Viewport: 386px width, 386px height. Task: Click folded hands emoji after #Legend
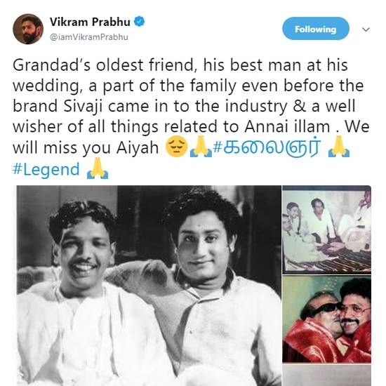(x=98, y=168)
